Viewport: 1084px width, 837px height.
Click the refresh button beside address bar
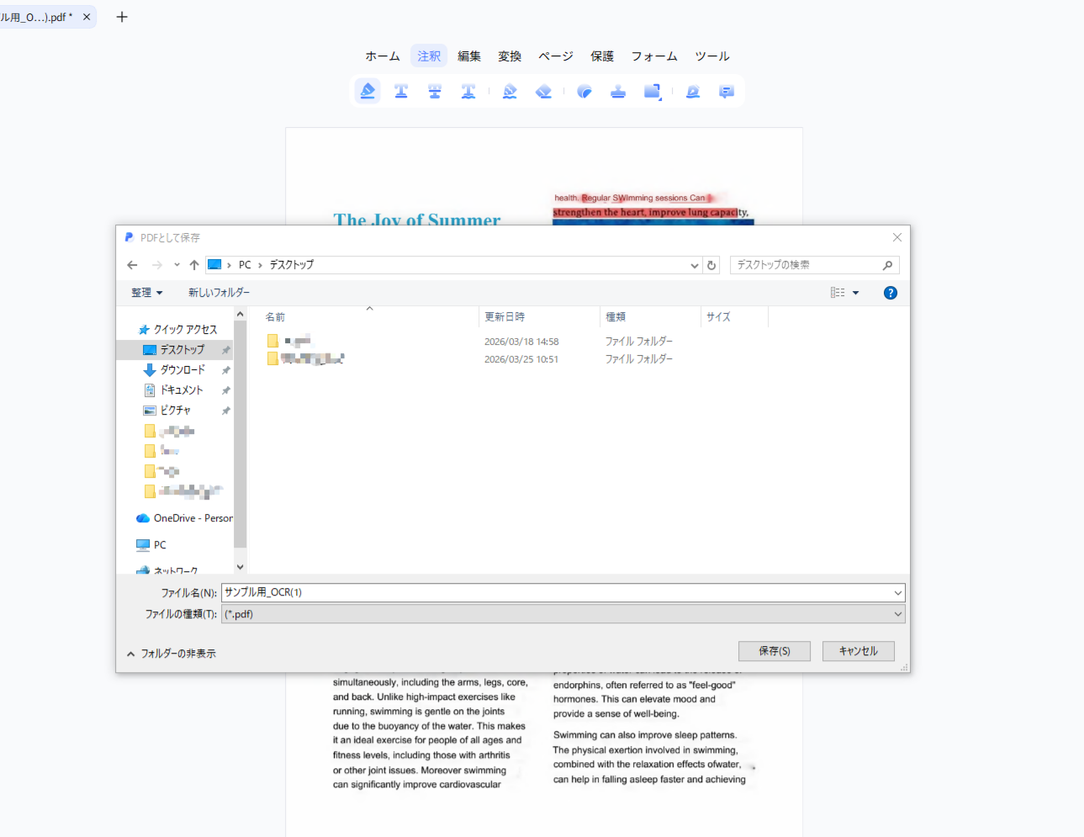(711, 265)
